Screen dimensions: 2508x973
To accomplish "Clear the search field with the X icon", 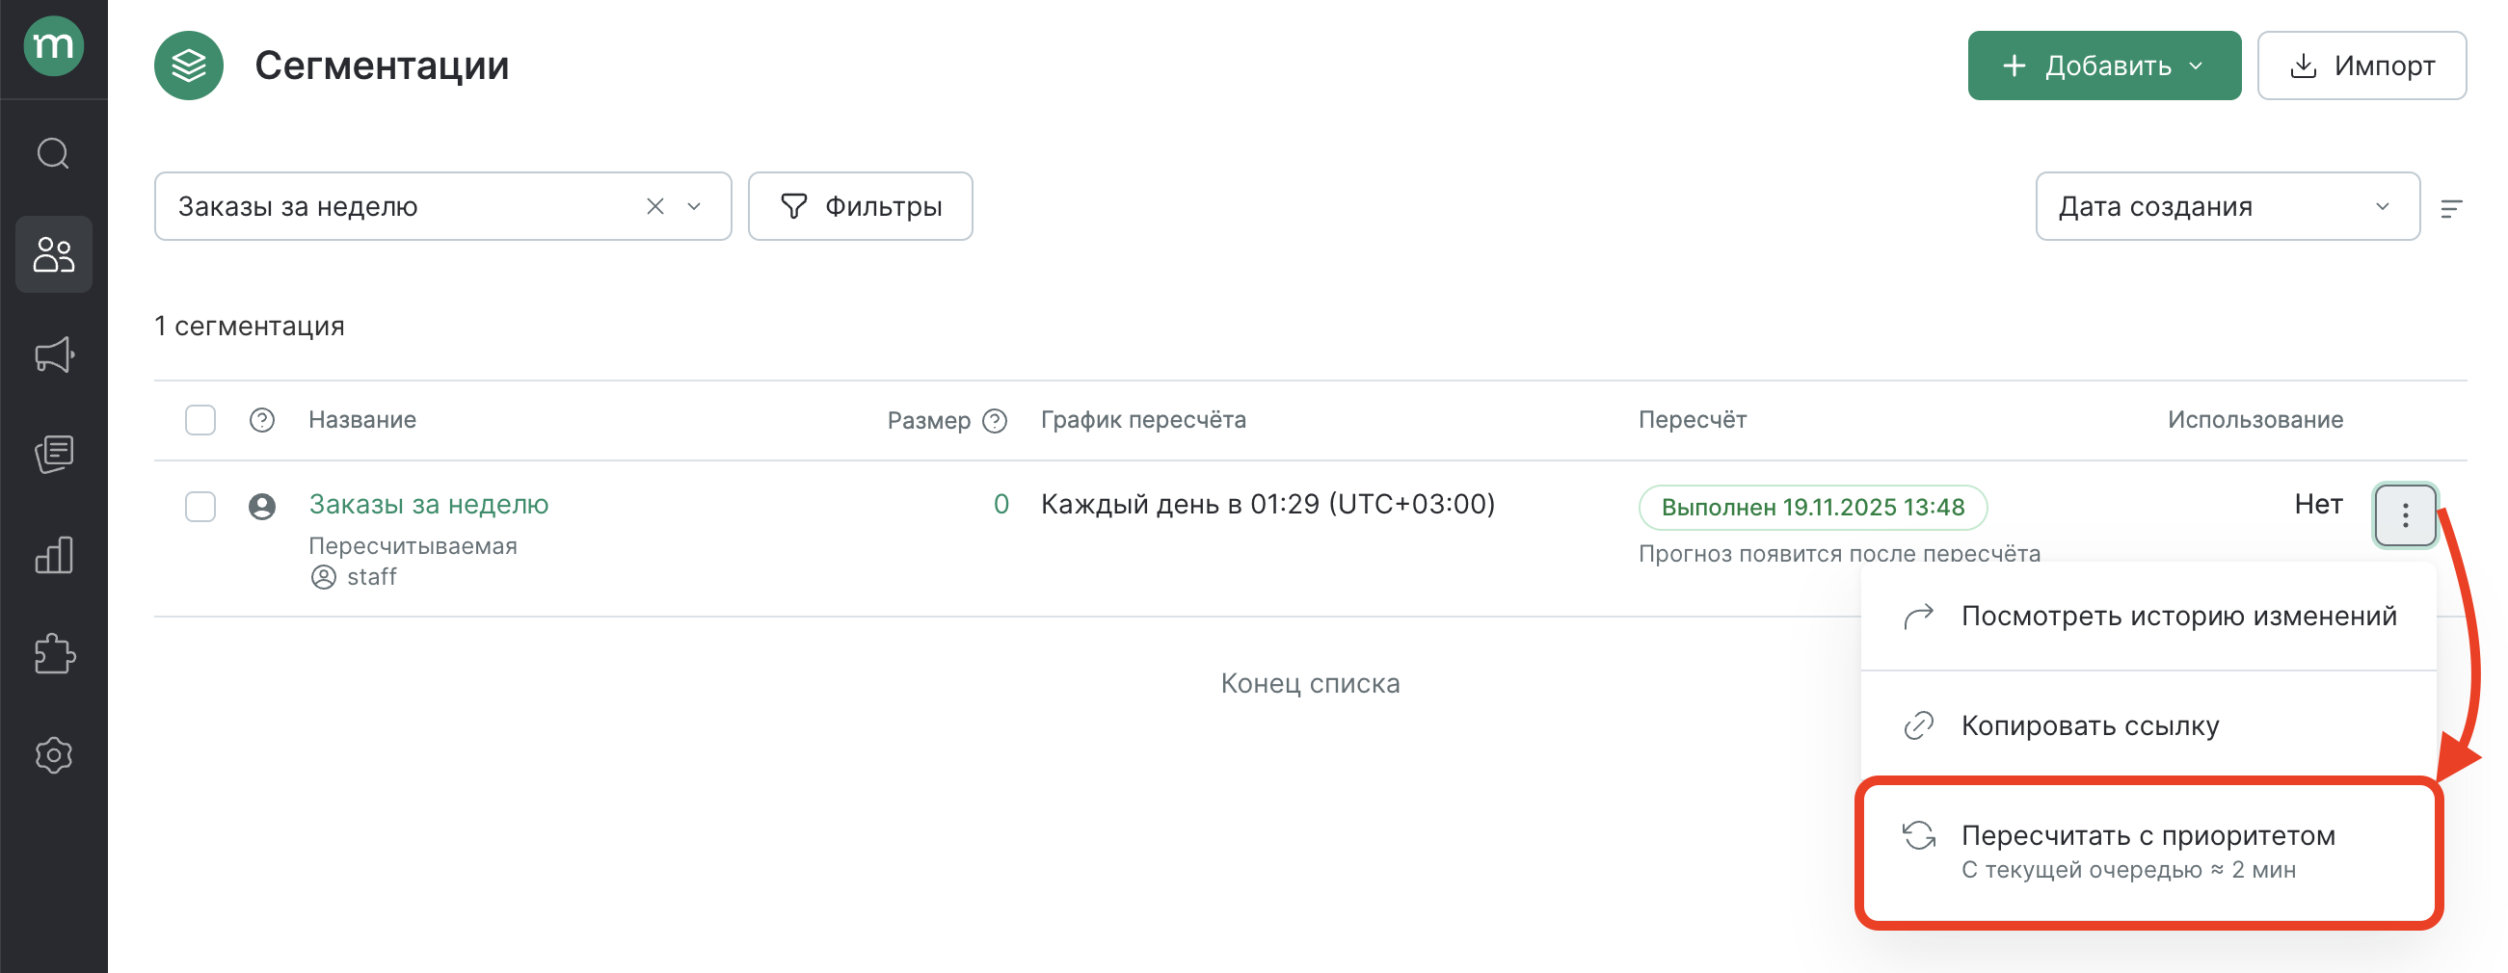I will tap(654, 205).
